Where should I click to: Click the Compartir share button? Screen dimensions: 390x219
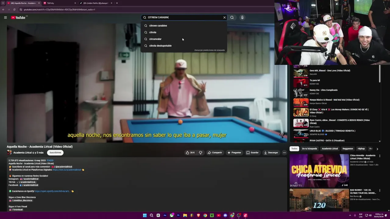(x=215, y=153)
